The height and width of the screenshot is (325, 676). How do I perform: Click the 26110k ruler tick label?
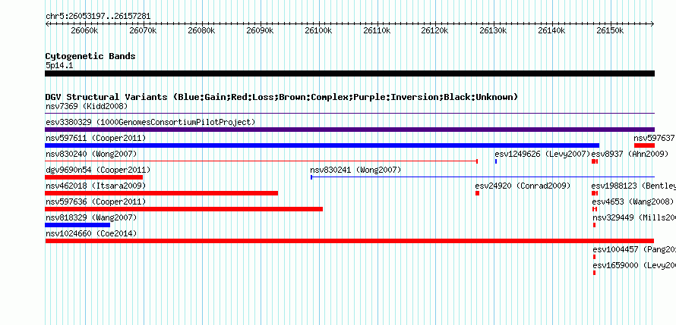click(377, 30)
